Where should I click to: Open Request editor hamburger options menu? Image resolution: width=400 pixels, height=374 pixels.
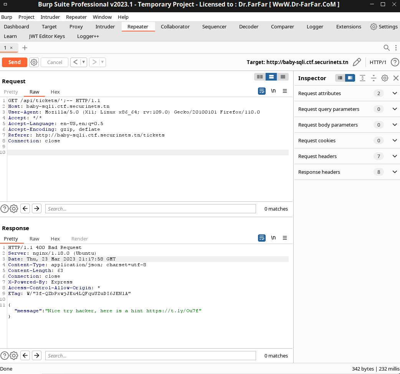(285, 91)
